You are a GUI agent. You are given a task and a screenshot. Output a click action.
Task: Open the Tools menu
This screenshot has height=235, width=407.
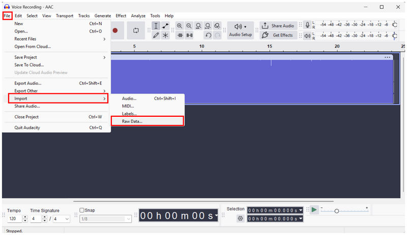click(x=155, y=16)
